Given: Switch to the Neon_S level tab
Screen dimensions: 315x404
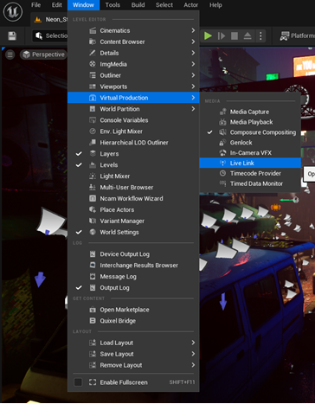Looking at the screenshot, I should click(x=49, y=19).
